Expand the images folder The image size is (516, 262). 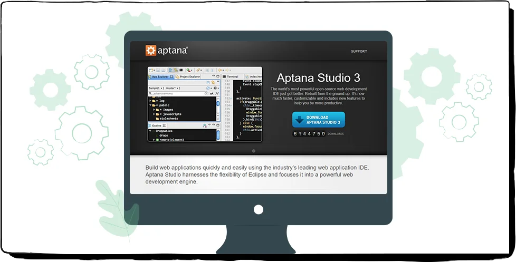point(154,110)
